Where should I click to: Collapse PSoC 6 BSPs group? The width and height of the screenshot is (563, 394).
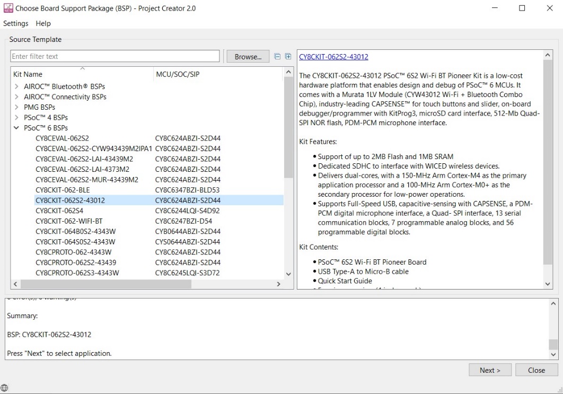16,128
